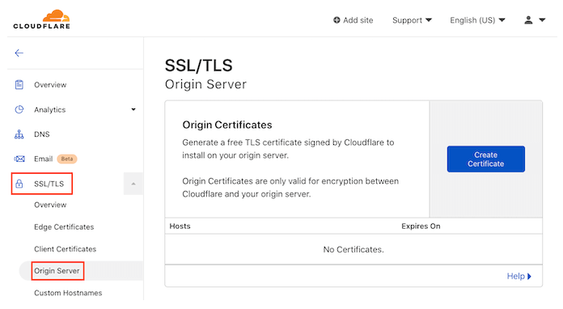Expand the Analytics submenu arrow

pos(133,109)
